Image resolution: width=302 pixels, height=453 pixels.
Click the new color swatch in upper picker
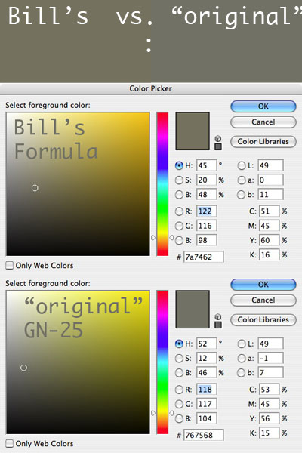point(193,131)
